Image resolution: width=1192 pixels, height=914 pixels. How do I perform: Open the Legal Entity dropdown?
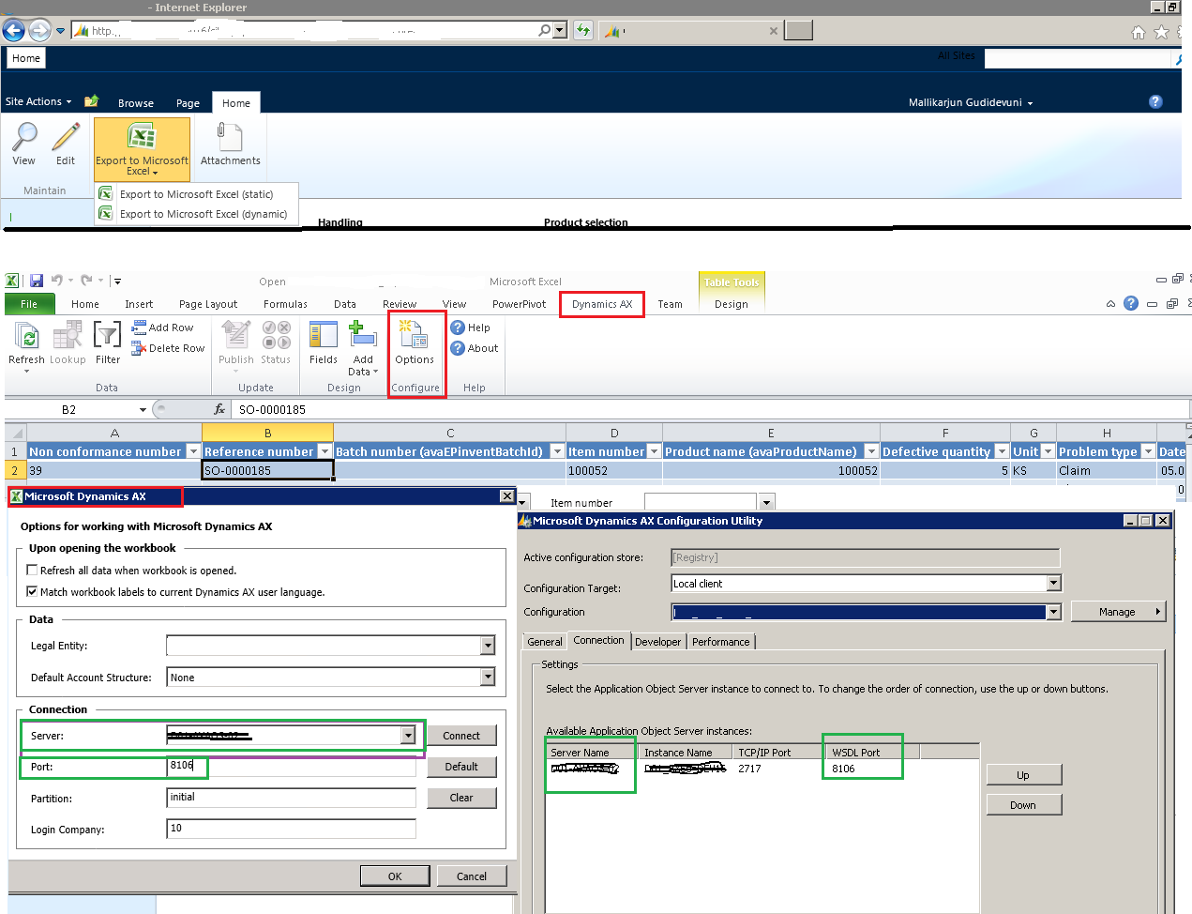coord(487,646)
